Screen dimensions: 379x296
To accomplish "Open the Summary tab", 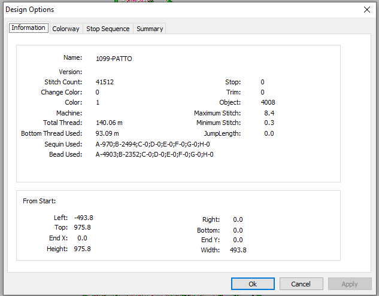I will pos(150,29).
